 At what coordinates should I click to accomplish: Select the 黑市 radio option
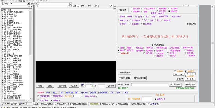(156, 20)
